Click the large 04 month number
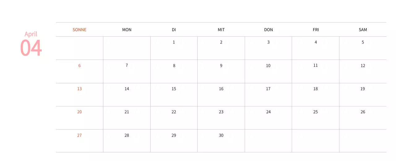The height and width of the screenshot is (161, 396). pos(31,48)
